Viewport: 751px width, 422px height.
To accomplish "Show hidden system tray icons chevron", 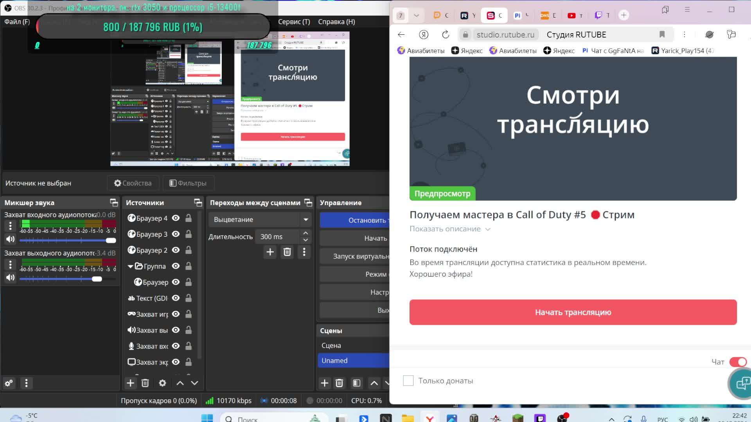I will click(612, 419).
